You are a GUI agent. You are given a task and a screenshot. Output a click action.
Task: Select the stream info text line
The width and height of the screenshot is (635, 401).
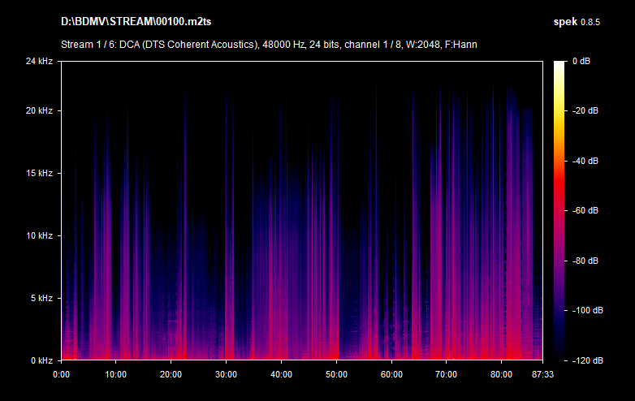(269, 44)
